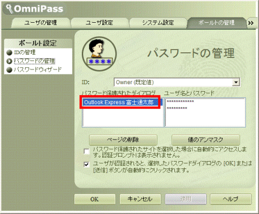Click the bullet icon beside パスワードウィザード
The width and height of the screenshot is (259, 214).
(9, 70)
